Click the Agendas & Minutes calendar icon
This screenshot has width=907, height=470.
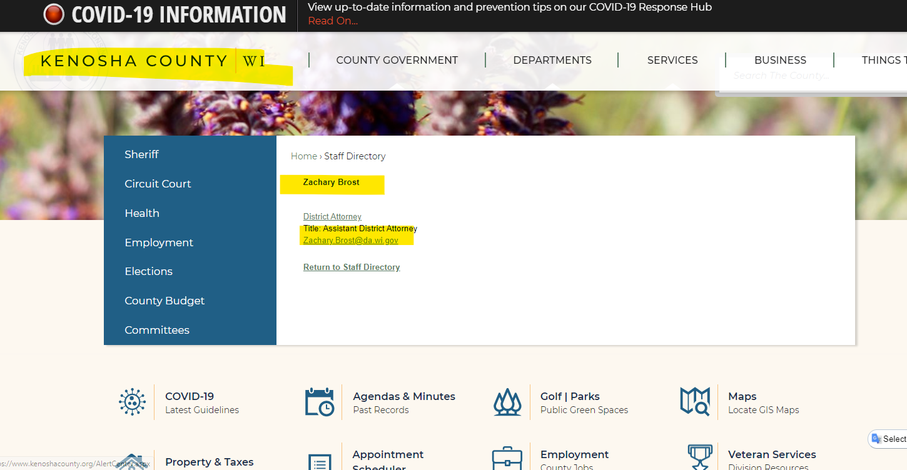click(x=320, y=402)
